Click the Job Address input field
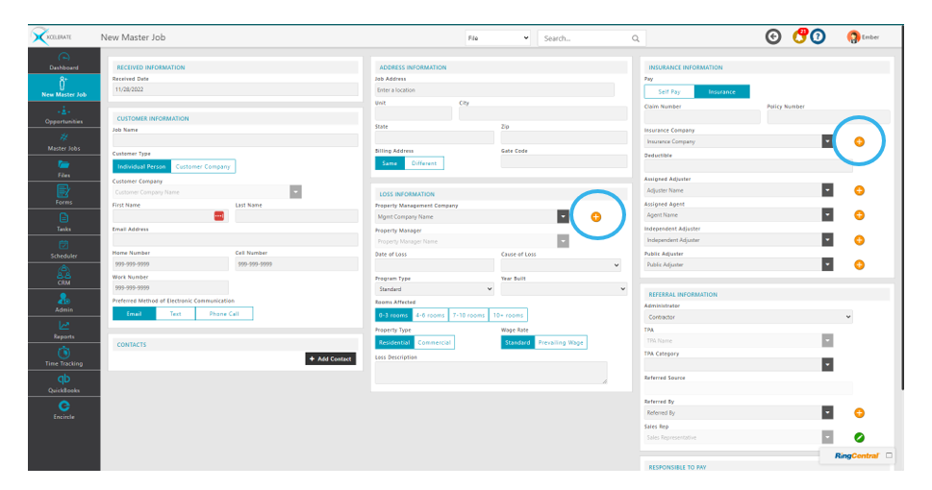Image resolution: width=932 pixels, height=490 pixels. tap(493, 89)
